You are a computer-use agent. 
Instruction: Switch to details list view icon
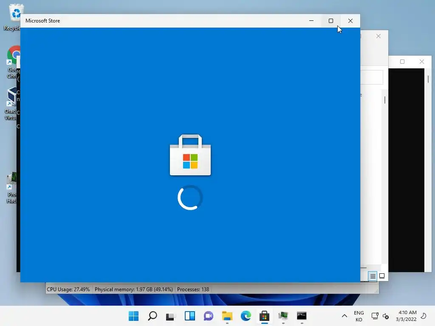[373, 276]
